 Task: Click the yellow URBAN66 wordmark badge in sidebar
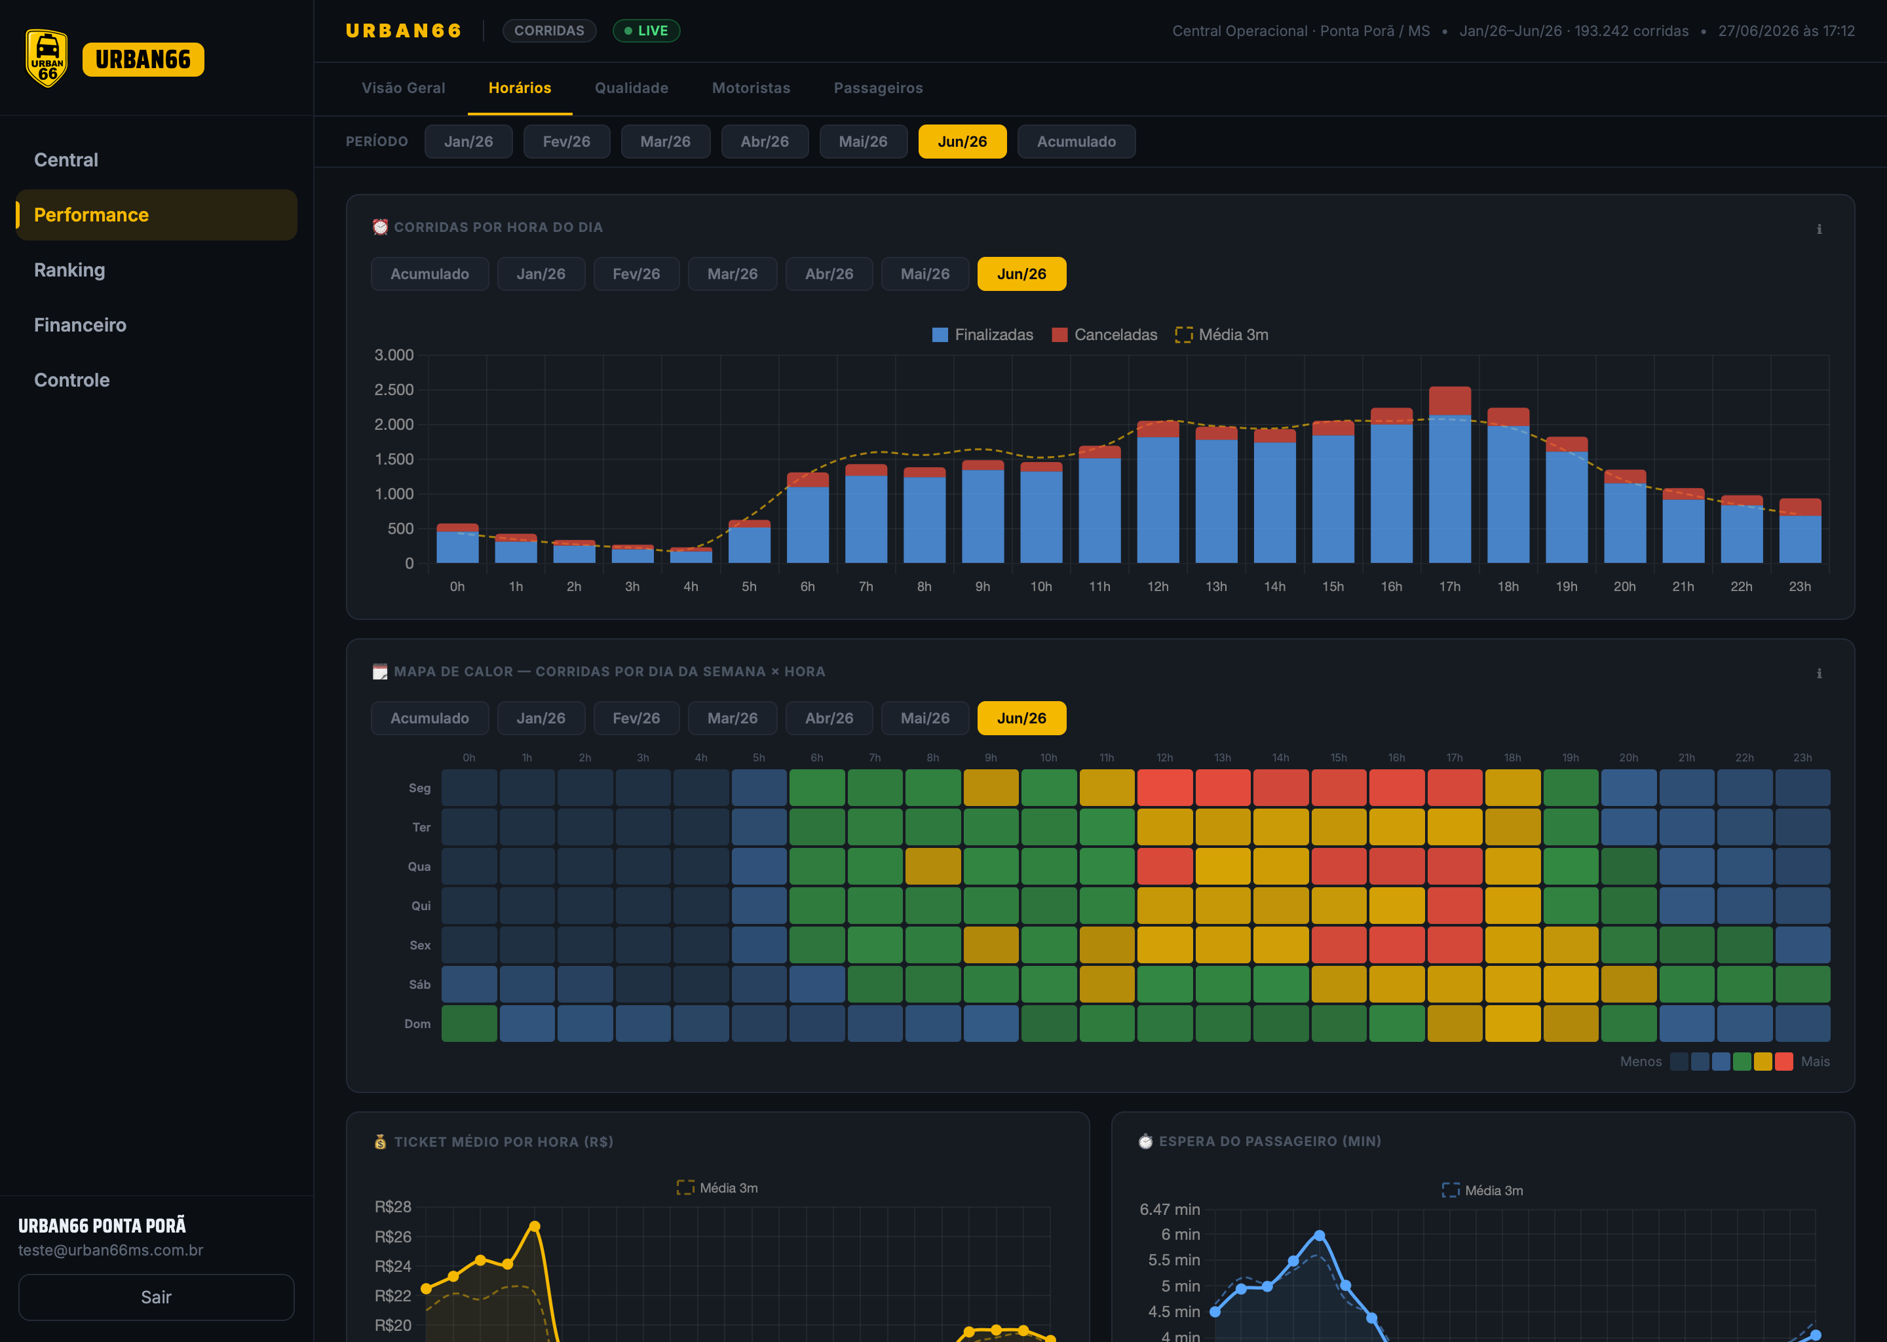tap(143, 60)
